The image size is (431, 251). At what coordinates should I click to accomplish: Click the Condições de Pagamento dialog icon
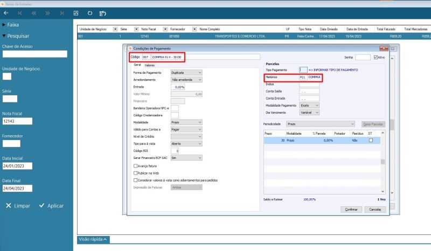point(130,48)
